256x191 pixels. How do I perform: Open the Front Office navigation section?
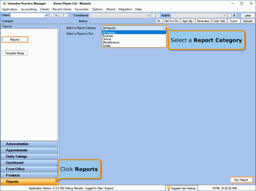(x=29, y=169)
